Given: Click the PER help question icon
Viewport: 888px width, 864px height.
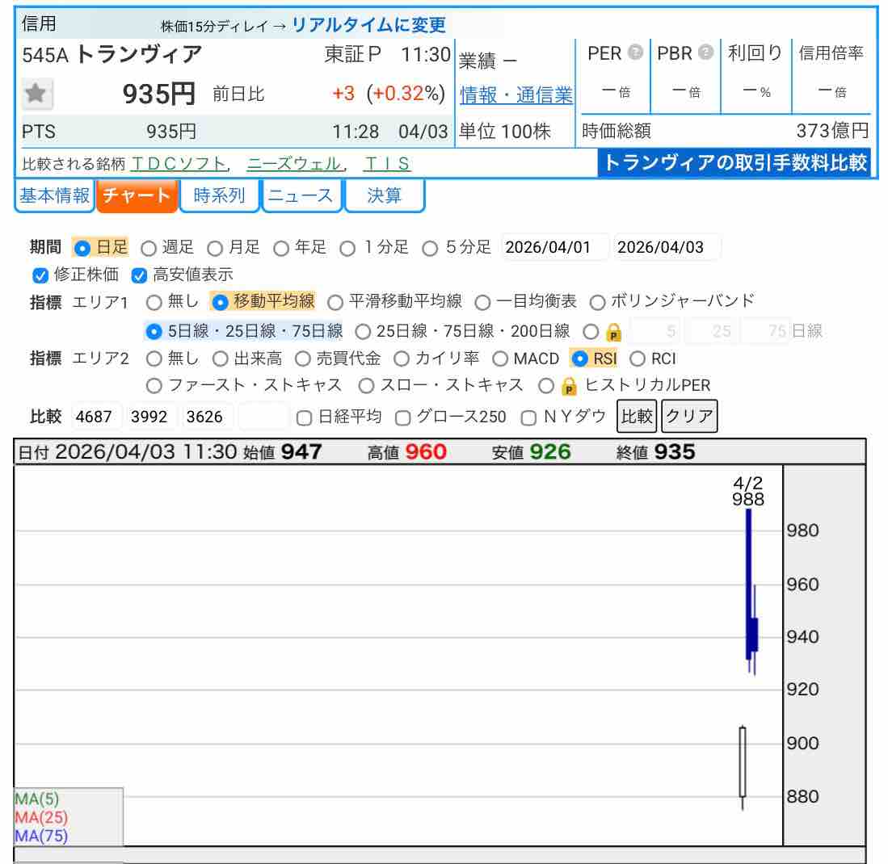Looking at the screenshot, I should click(636, 53).
